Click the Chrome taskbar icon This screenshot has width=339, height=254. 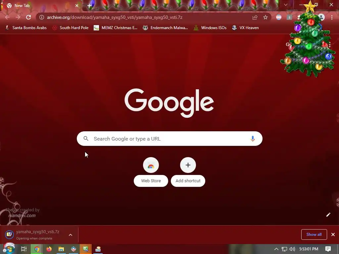(x=37, y=249)
